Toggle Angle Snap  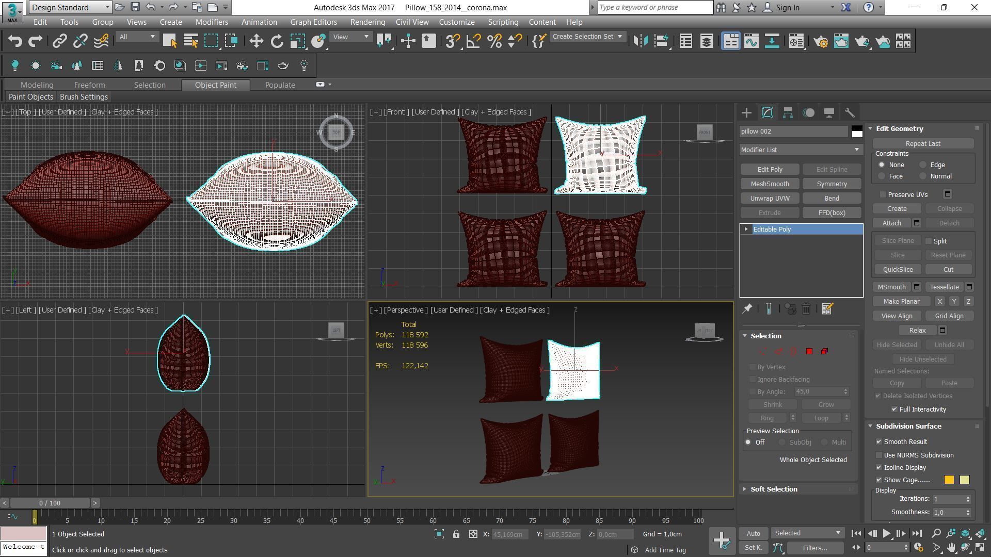(473, 41)
